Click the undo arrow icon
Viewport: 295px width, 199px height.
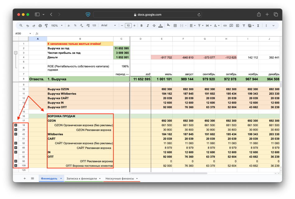pos(28,25)
